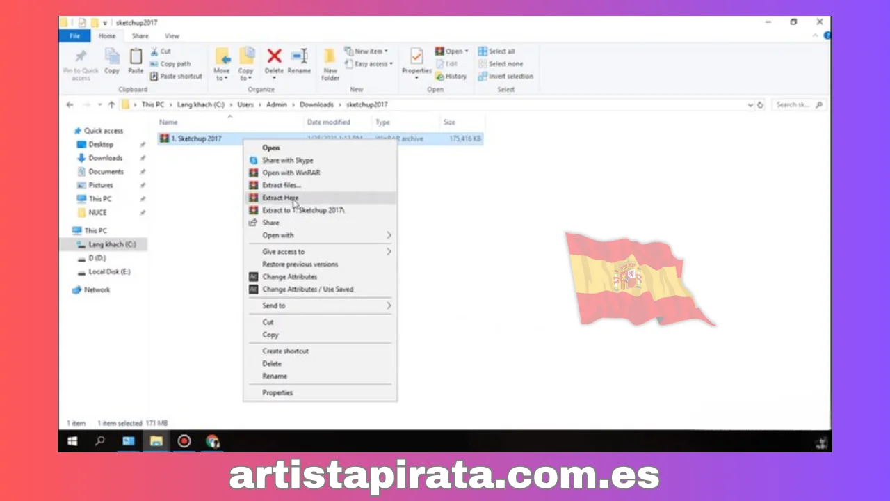Choose Open with WinRAR
This screenshot has width=890, height=501.
(320, 173)
